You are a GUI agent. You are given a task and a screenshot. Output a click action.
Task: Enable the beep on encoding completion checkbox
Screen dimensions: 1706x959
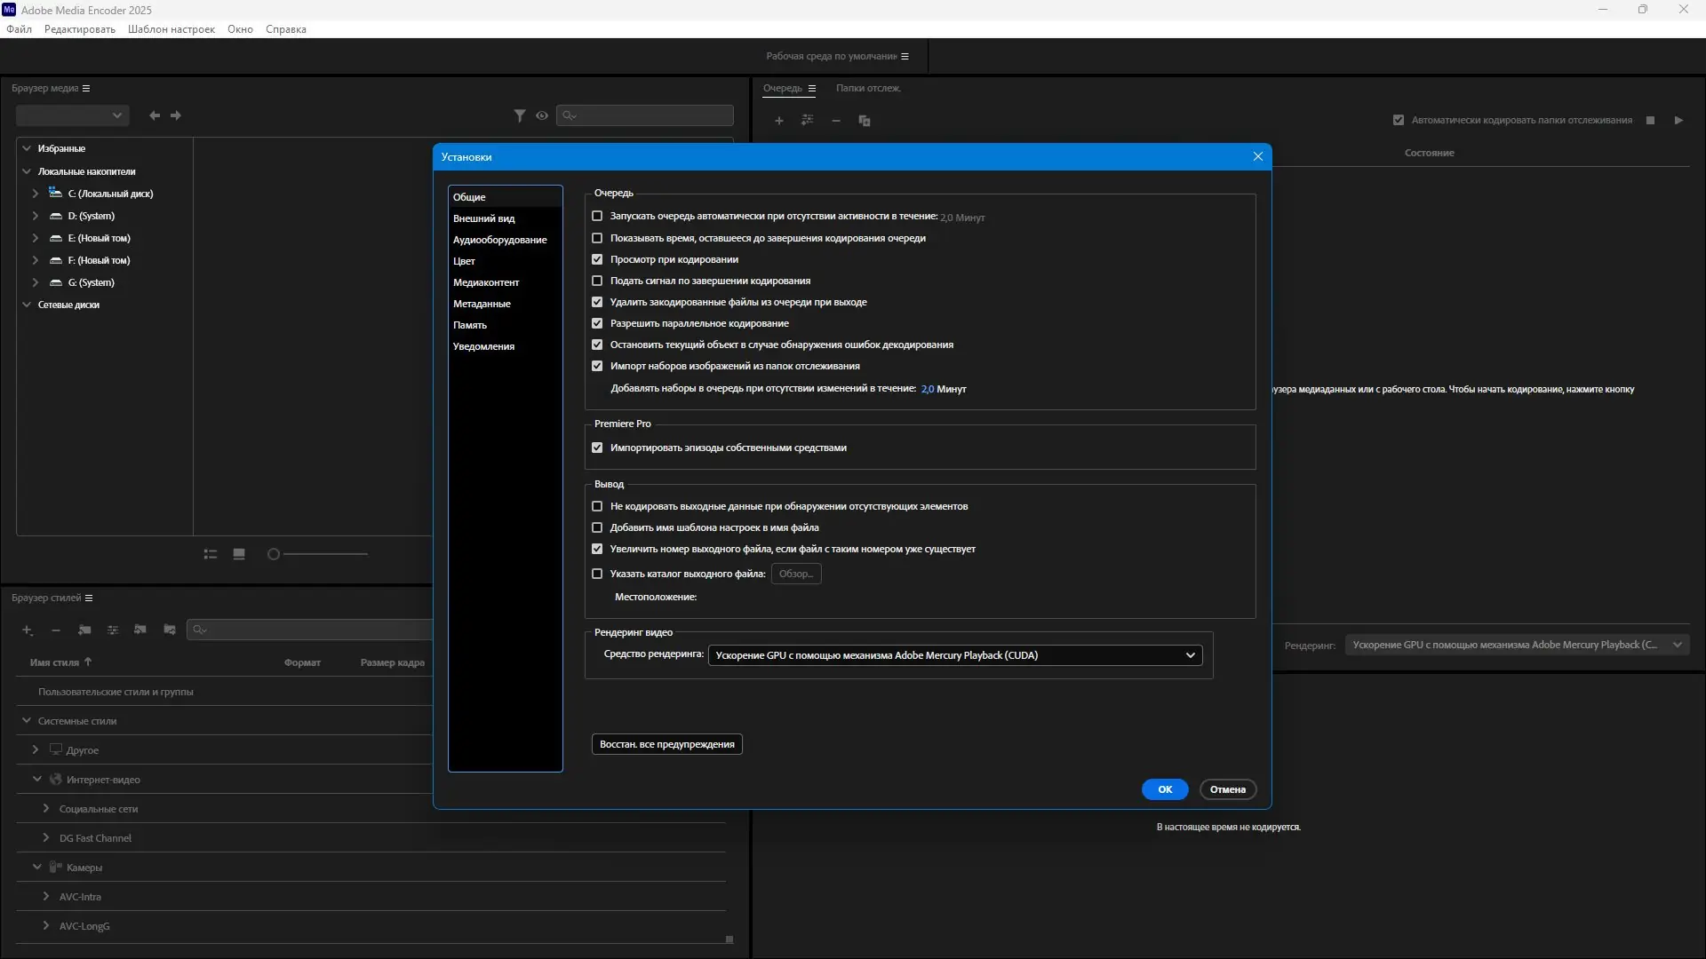(x=597, y=281)
